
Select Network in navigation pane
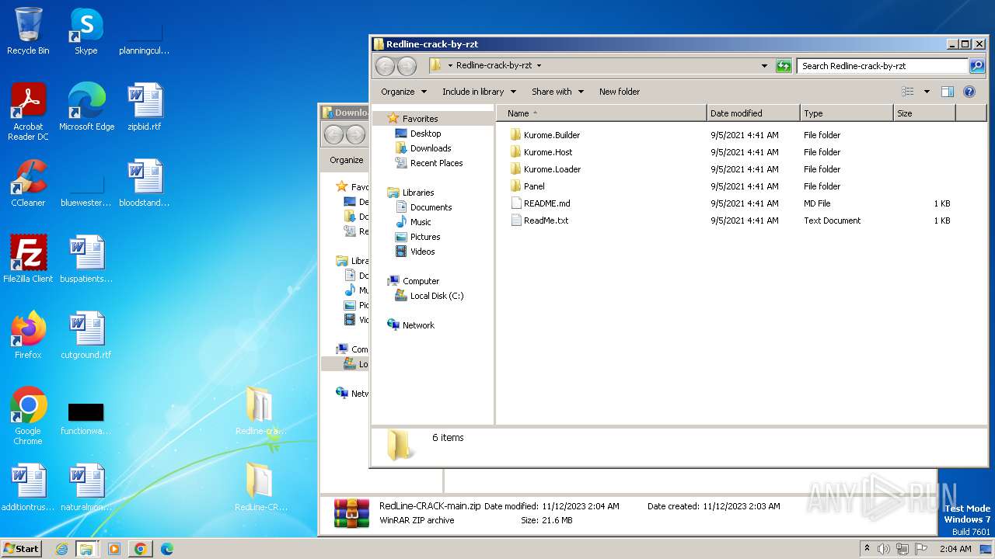pos(418,325)
